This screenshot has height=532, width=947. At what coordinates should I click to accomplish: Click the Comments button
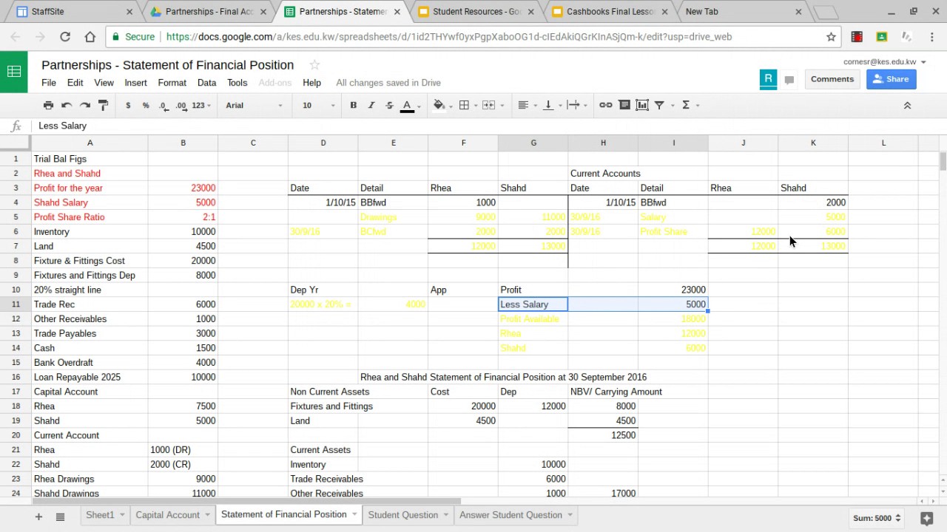832,79
